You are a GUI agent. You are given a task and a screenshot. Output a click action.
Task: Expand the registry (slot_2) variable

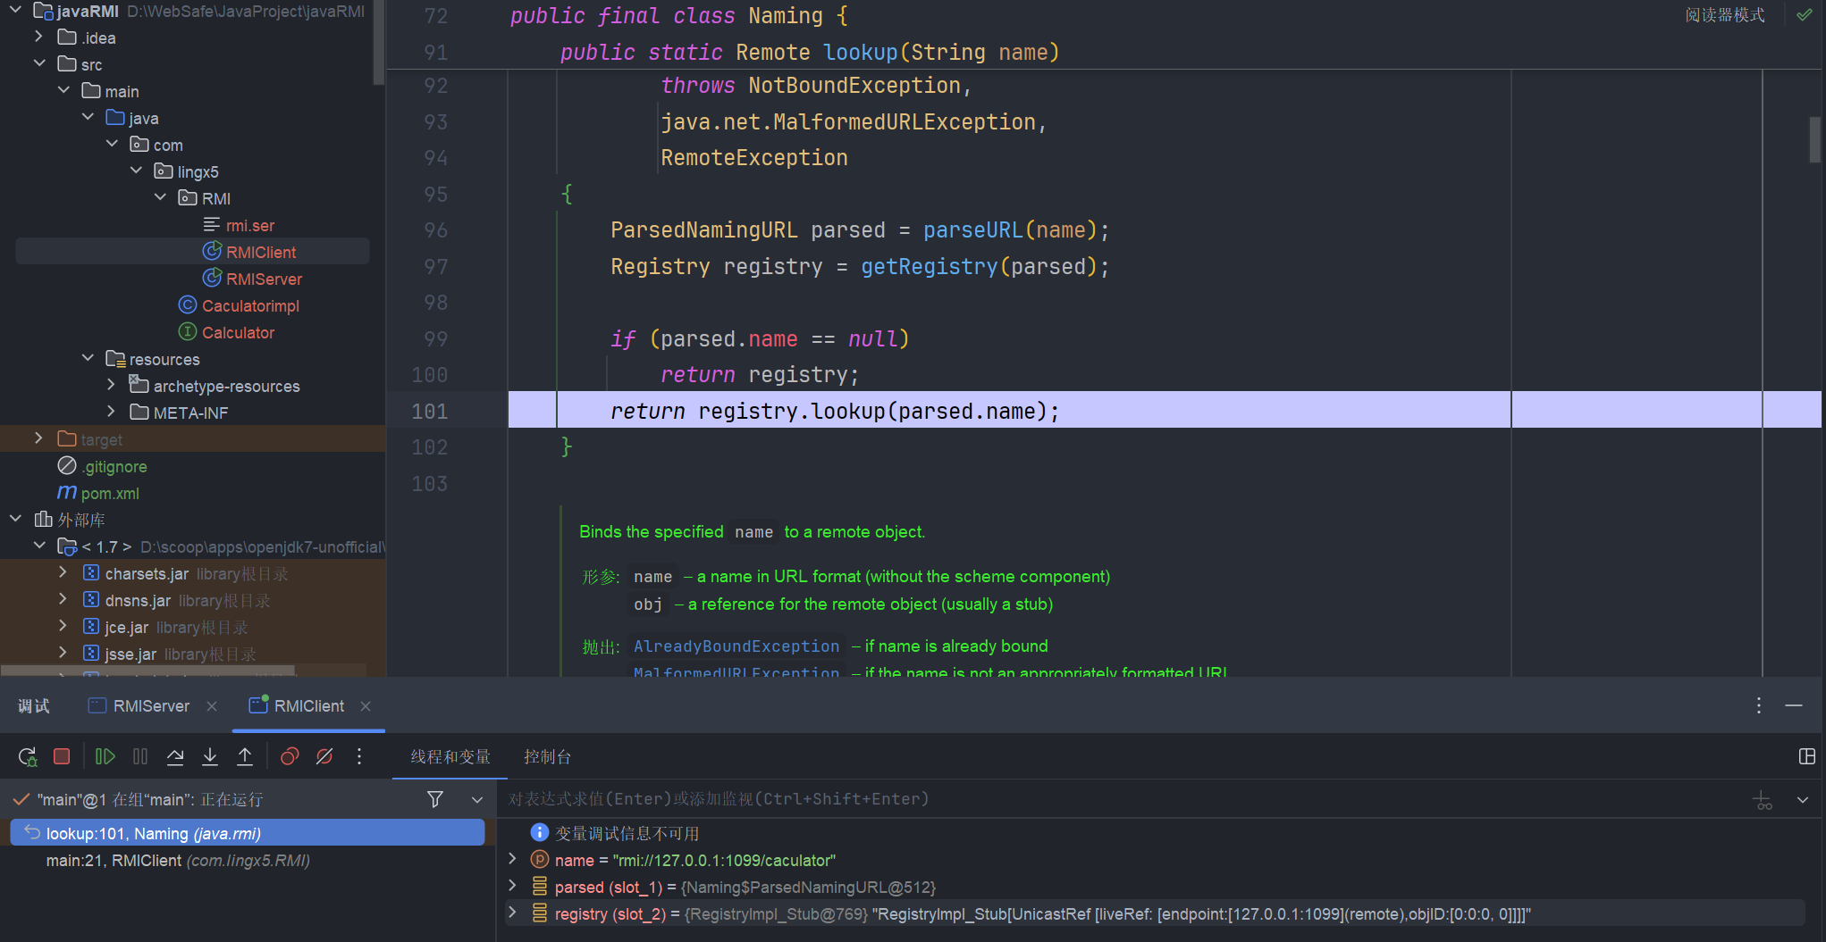point(512,913)
